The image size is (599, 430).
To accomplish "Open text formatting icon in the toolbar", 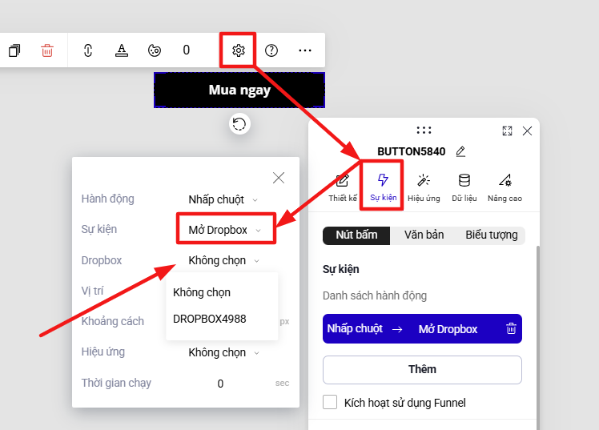I will pyautogui.click(x=122, y=50).
